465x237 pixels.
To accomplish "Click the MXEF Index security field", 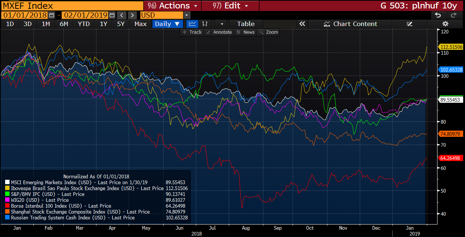I will tap(72, 6).
